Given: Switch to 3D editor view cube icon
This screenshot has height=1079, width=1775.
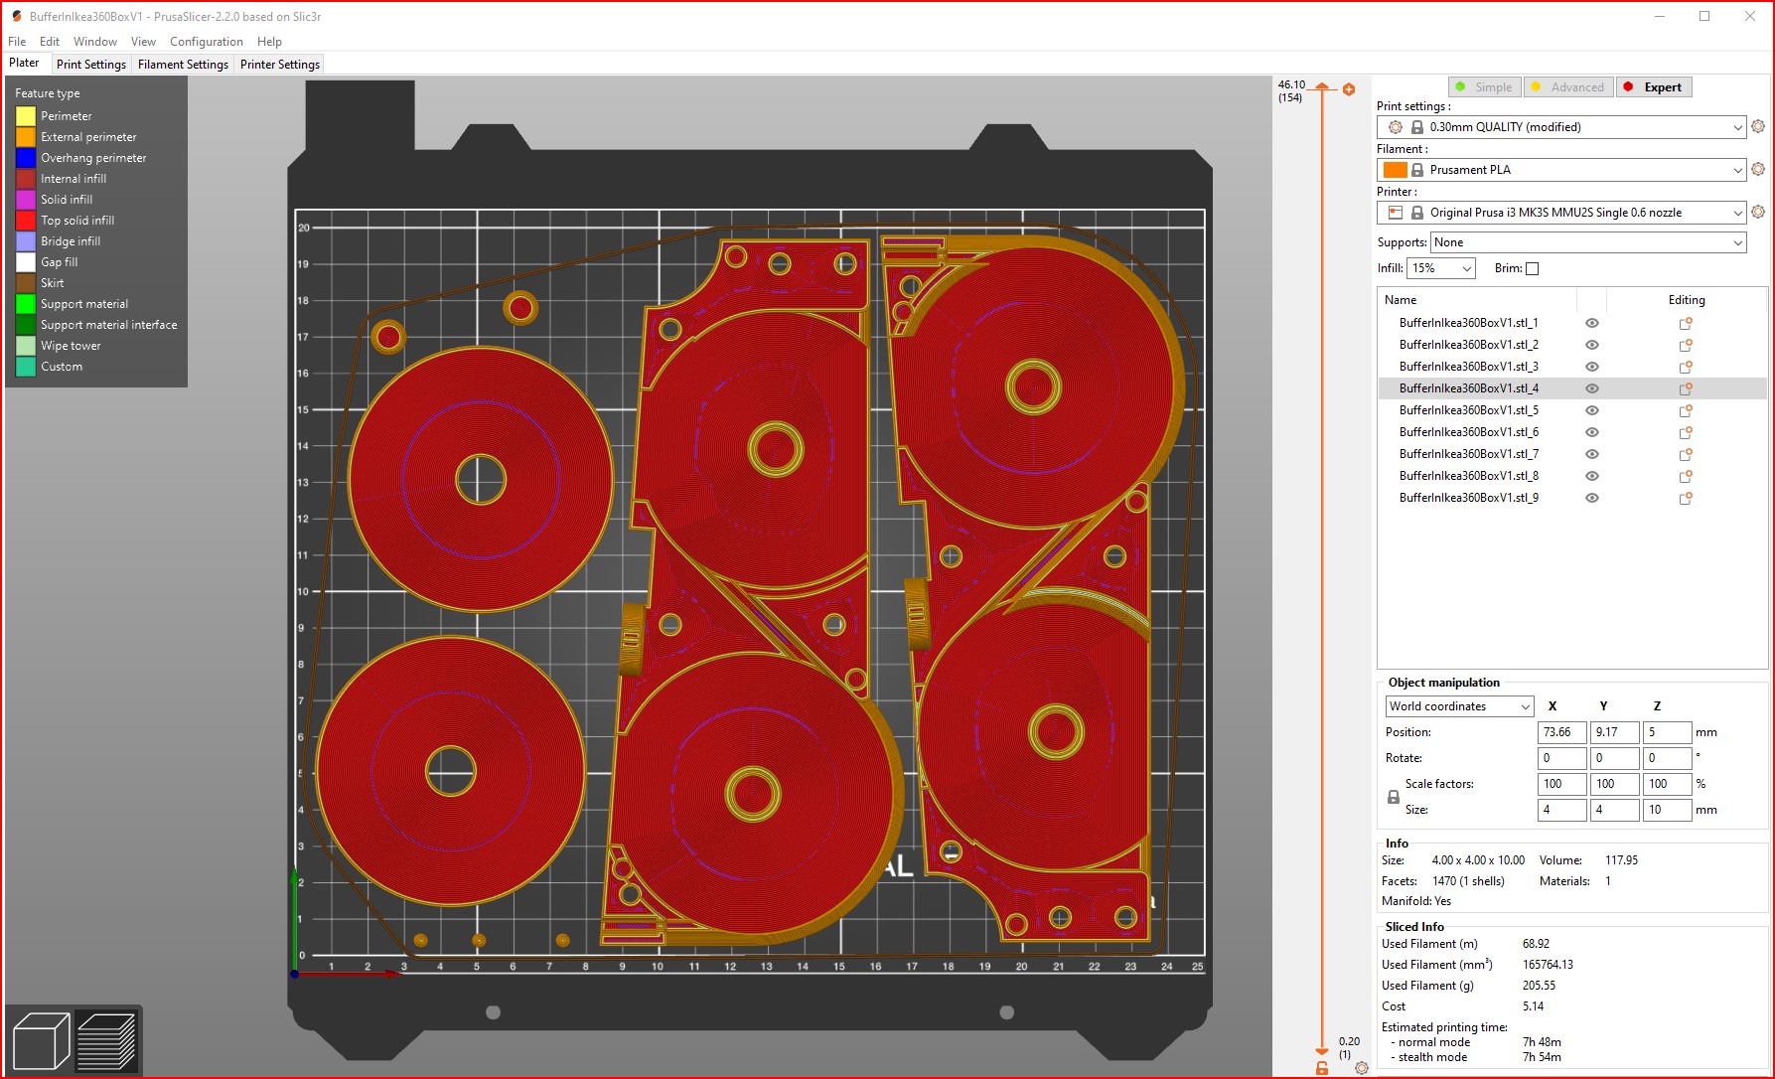Looking at the screenshot, I should coord(41,1041).
